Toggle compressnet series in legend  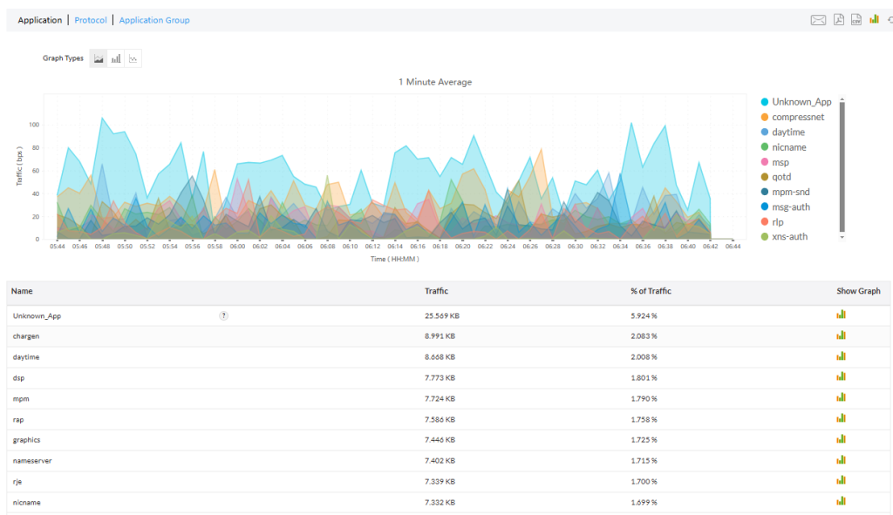pyautogui.click(x=801, y=117)
